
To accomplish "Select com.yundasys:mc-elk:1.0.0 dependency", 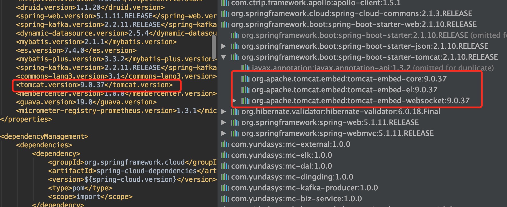I will pyautogui.click(x=282, y=155).
